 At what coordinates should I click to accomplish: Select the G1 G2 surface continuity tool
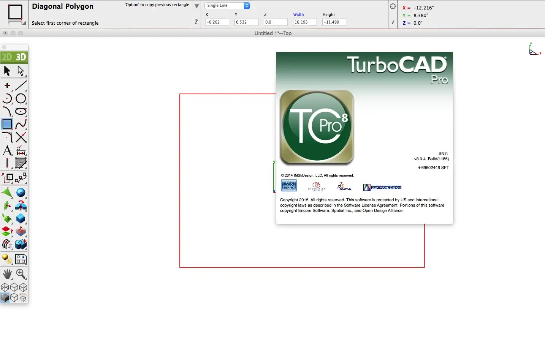(7, 244)
